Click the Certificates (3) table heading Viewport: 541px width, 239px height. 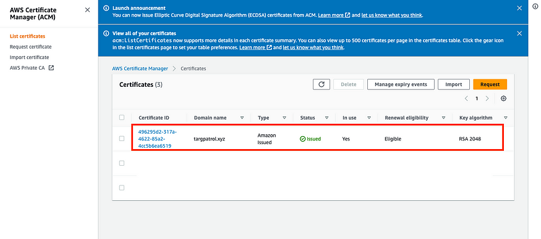coord(141,84)
